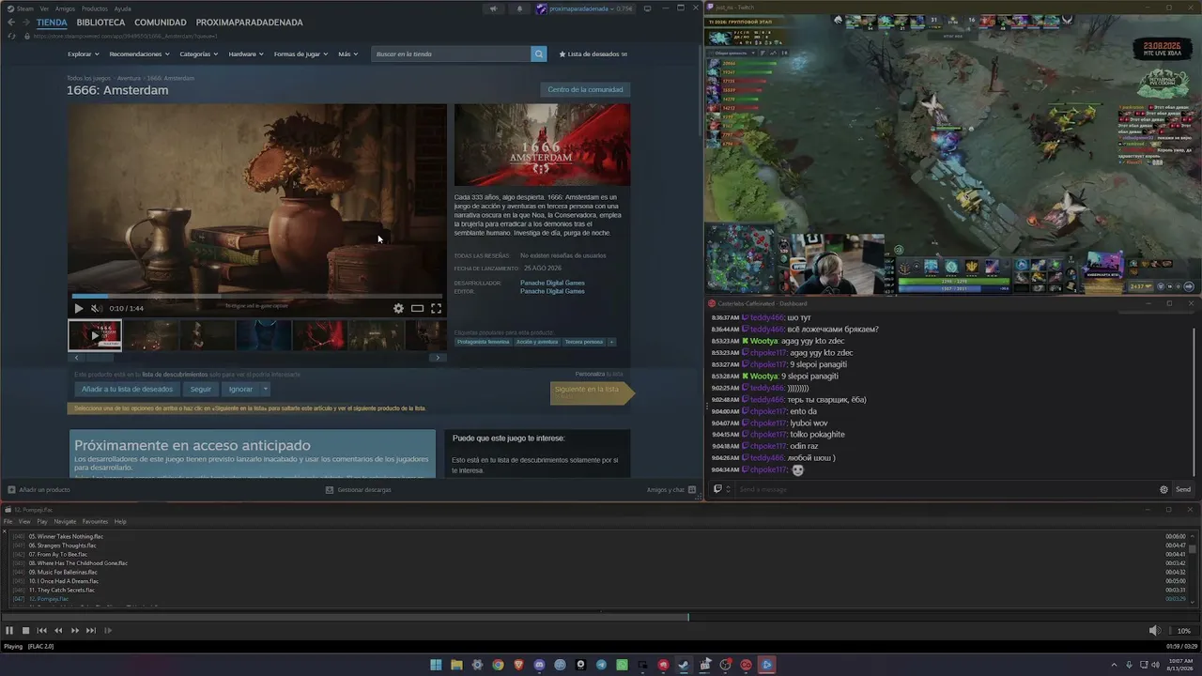The width and height of the screenshot is (1202, 676).
Task: Reload the Steam store page
Action: click(x=12, y=36)
